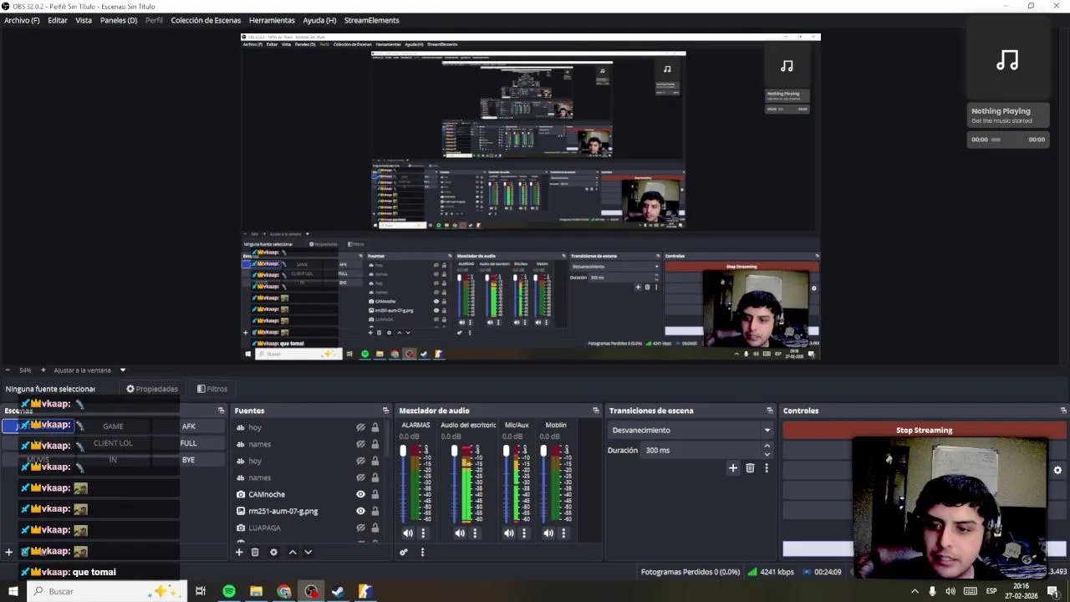
Task: Open the Vista menu
Action: click(84, 20)
